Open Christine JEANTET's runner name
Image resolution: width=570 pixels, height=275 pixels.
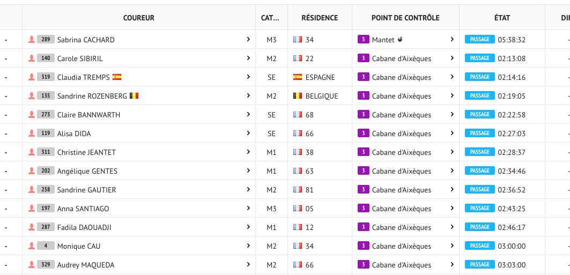(x=86, y=152)
